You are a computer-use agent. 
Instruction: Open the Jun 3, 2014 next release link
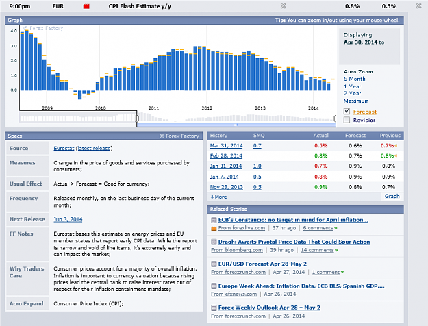point(68,219)
